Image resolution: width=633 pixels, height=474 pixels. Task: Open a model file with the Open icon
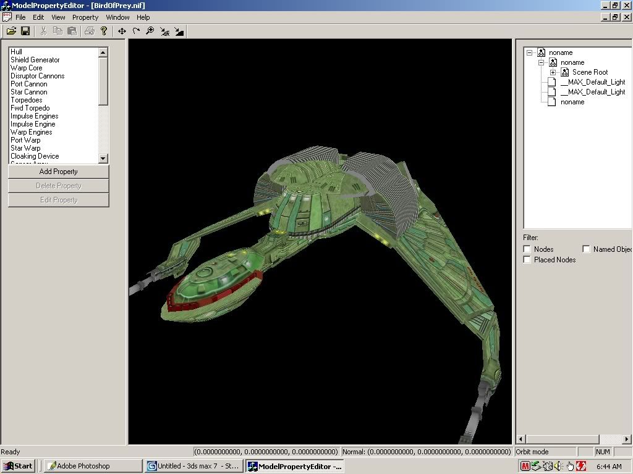click(11, 31)
